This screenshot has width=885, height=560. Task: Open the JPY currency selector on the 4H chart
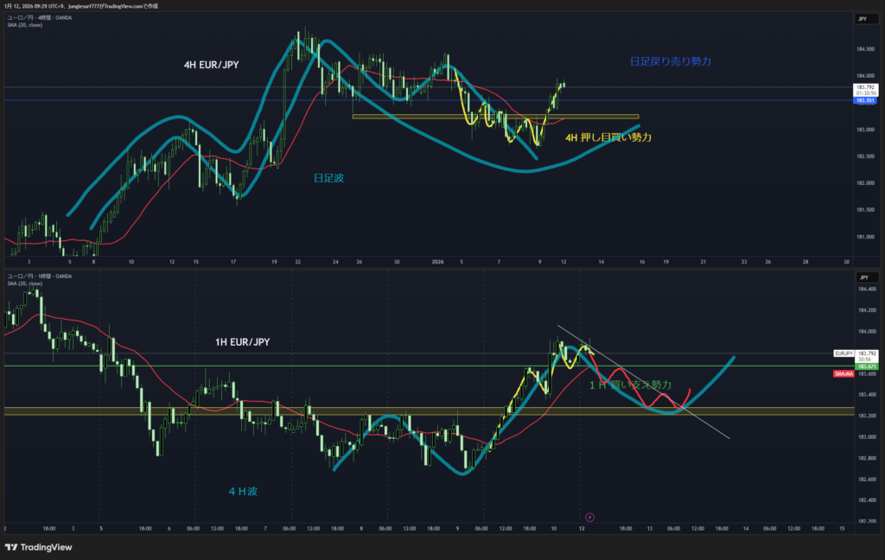(x=863, y=18)
